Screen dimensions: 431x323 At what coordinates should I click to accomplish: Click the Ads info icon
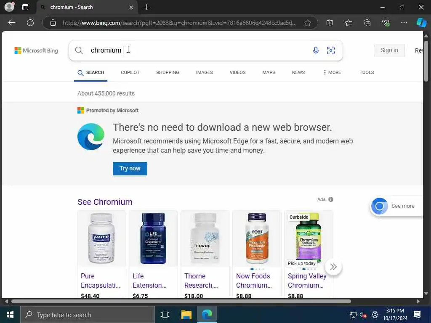[331, 199]
